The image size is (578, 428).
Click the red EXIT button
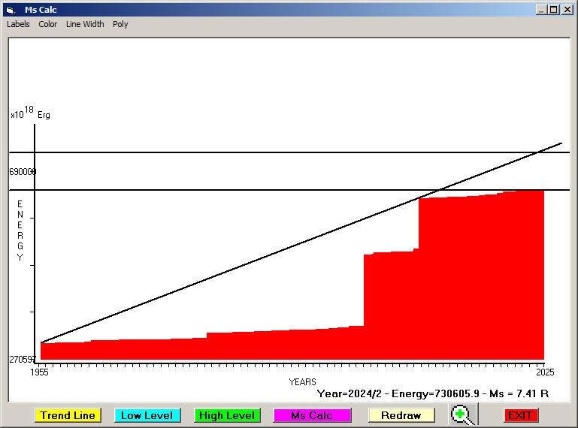click(x=520, y=415)
